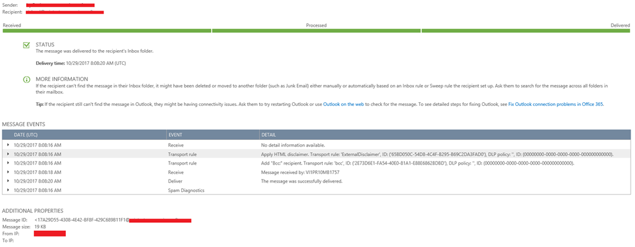Expand the Receive event at 8:08:18 AM
The height and width of the screenshot is (247, 635).
tap(8, 172)
